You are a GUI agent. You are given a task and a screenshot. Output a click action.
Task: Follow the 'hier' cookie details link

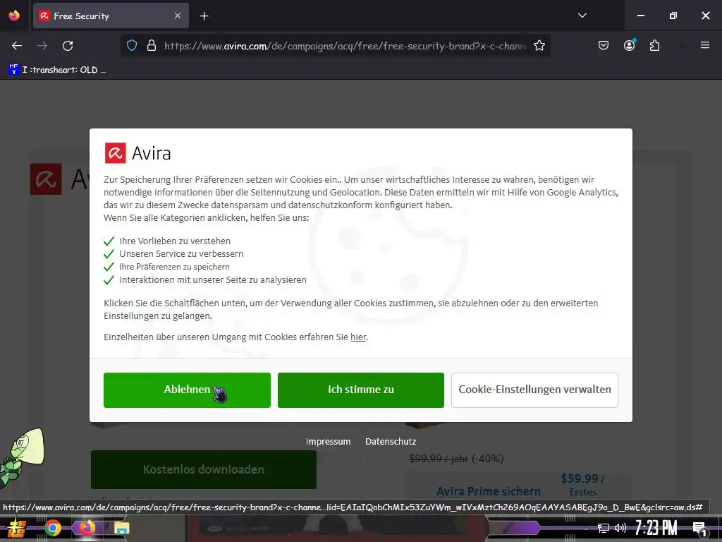[x=358, y=337]
